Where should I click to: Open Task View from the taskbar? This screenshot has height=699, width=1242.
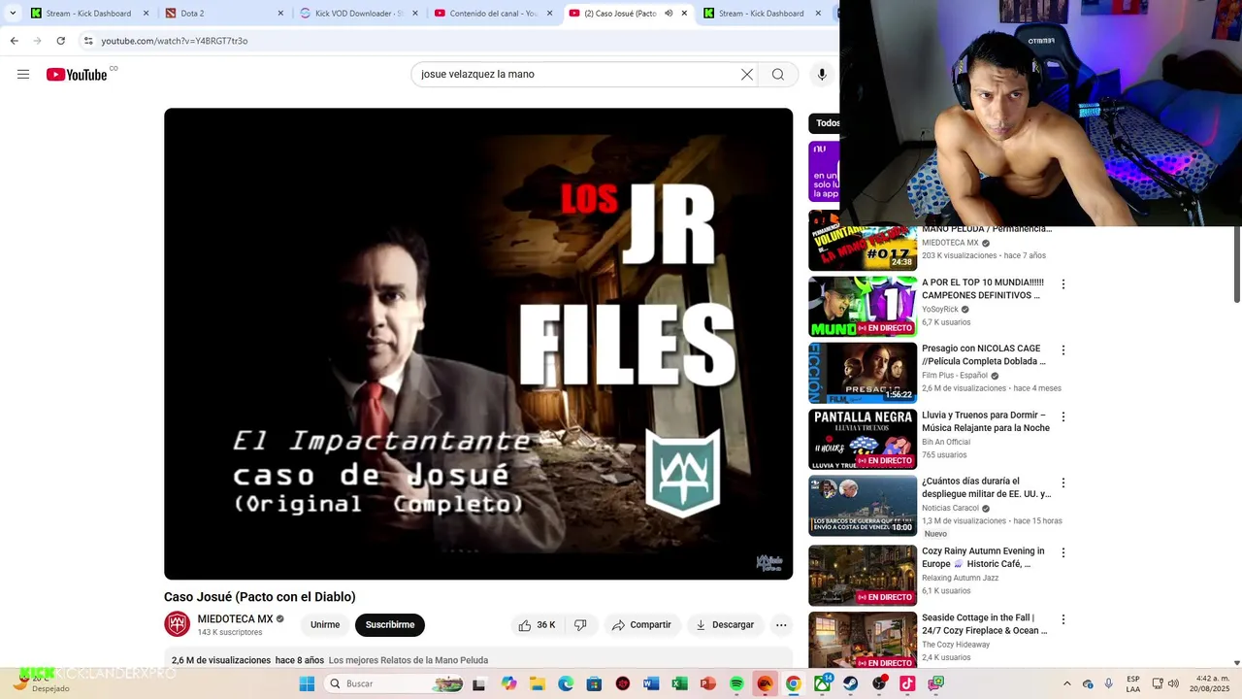(x=478, y=683)
